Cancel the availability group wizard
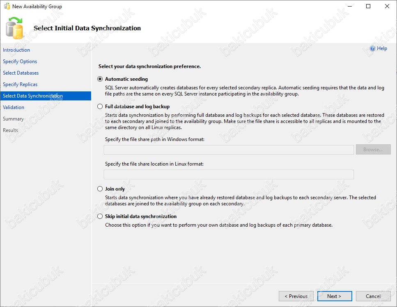The image size is (397, 307). pyautogui.click(x=373, y=296)
